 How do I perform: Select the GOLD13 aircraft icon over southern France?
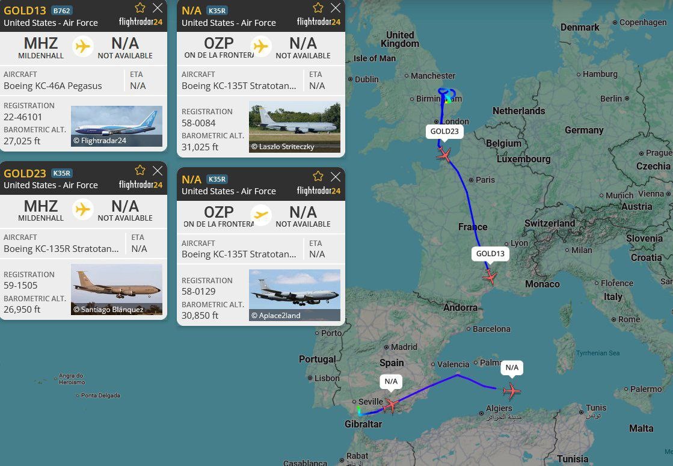click(x=490, y=277)
